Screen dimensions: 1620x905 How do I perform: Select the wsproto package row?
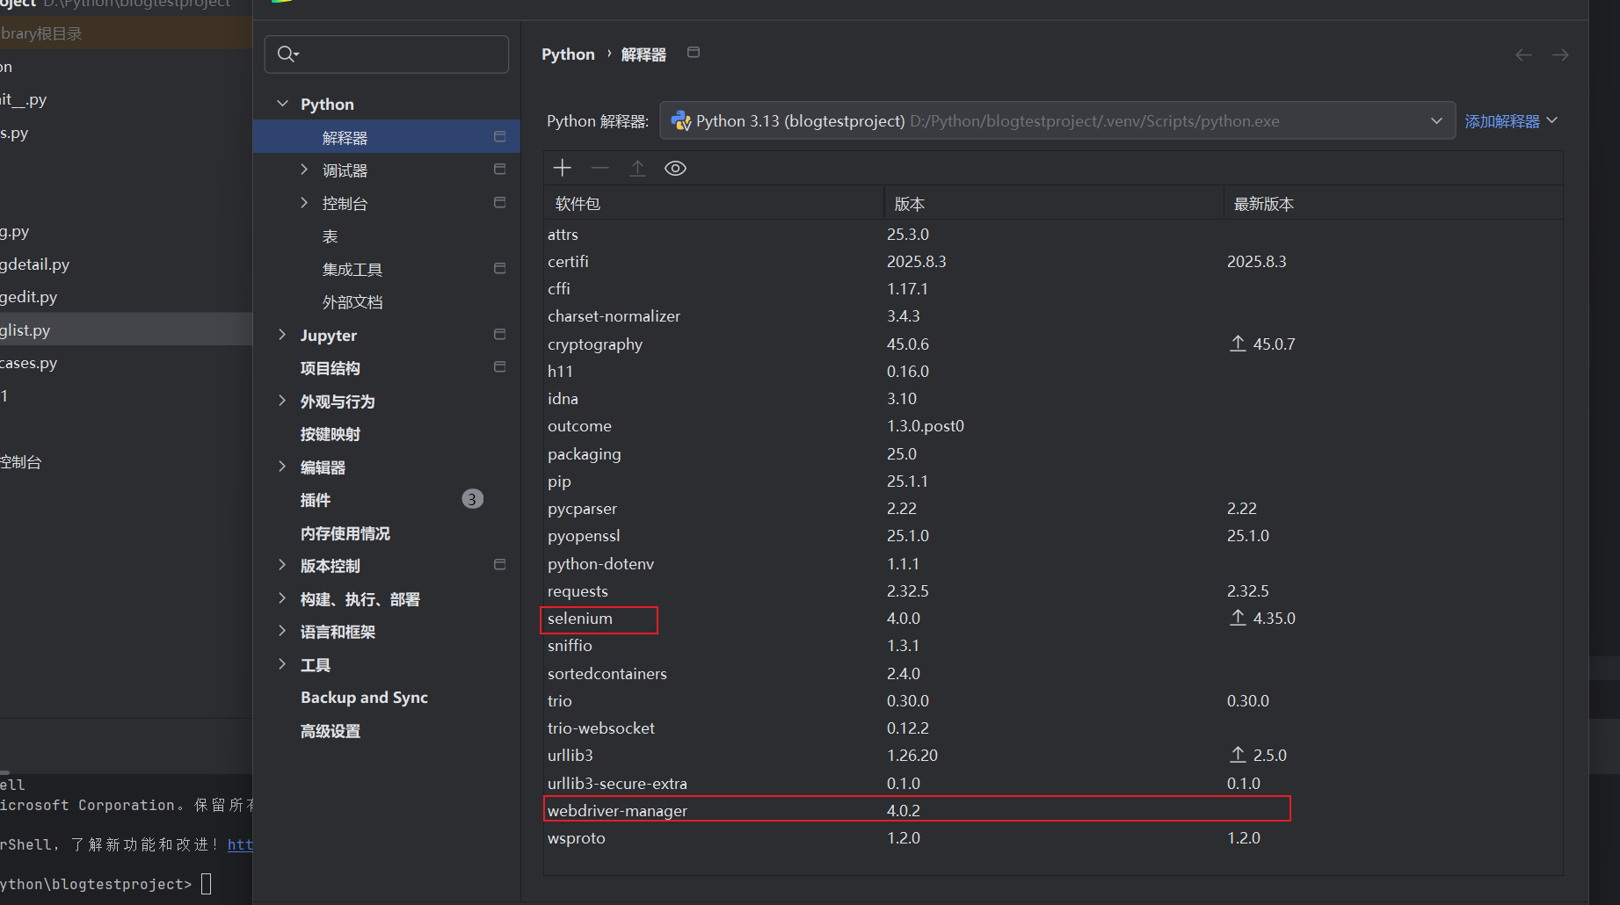[1053, 838]
